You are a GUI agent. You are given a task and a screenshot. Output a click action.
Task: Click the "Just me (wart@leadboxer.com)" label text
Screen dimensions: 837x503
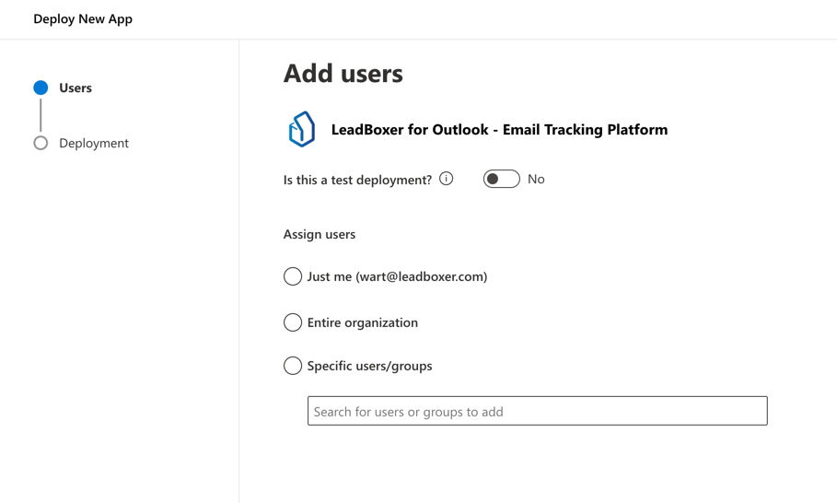[x=397, y=276]
